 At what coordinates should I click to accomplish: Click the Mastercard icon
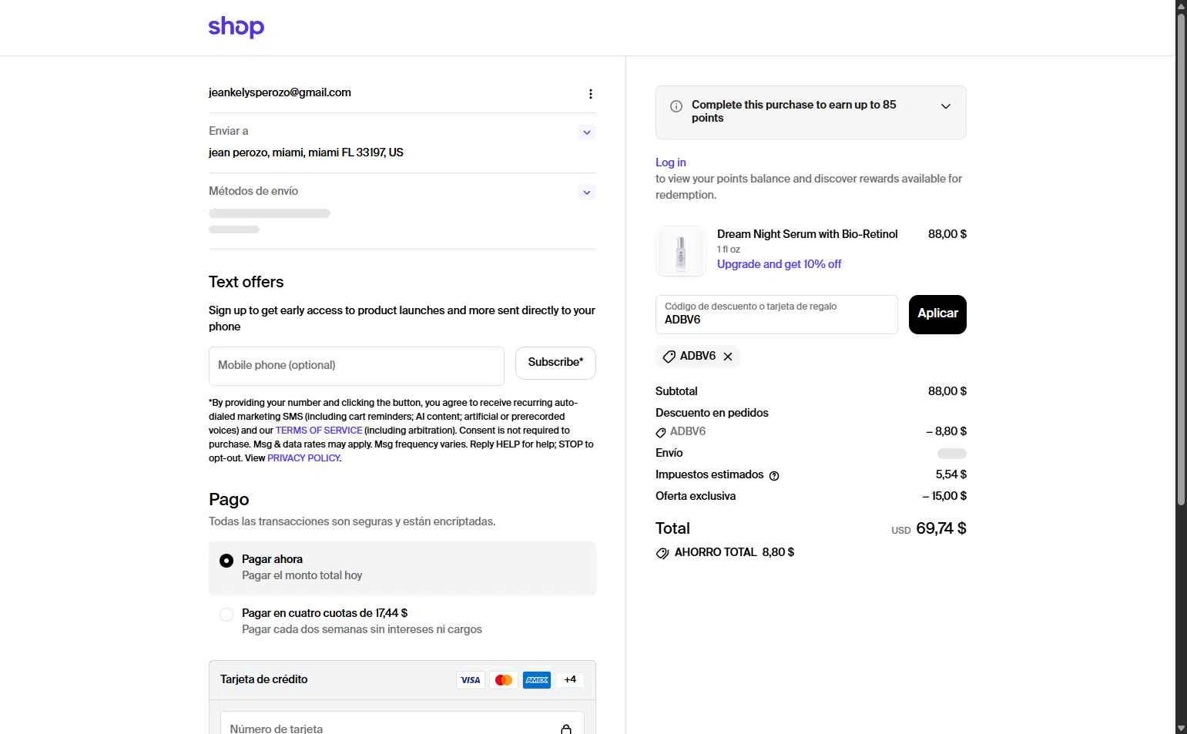click(x=504, y=680)
